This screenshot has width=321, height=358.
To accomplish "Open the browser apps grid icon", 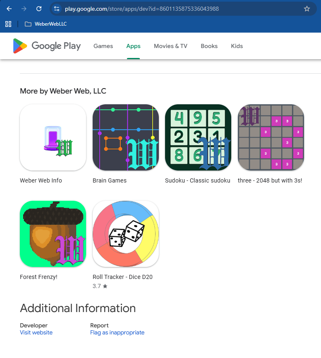I will (x=8, y=24).
